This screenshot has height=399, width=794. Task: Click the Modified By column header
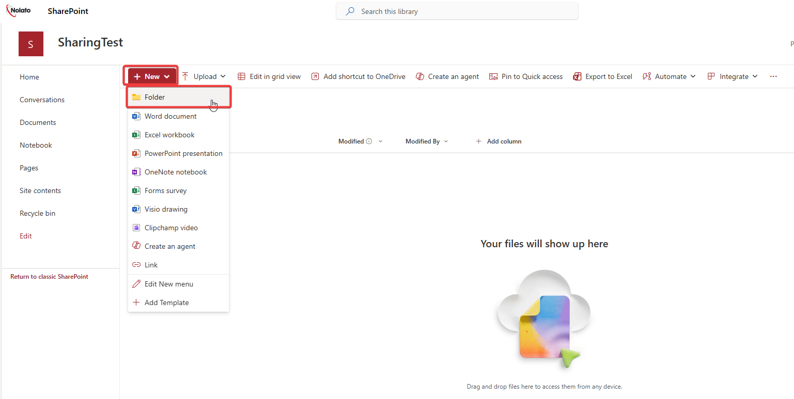point(427,141)
